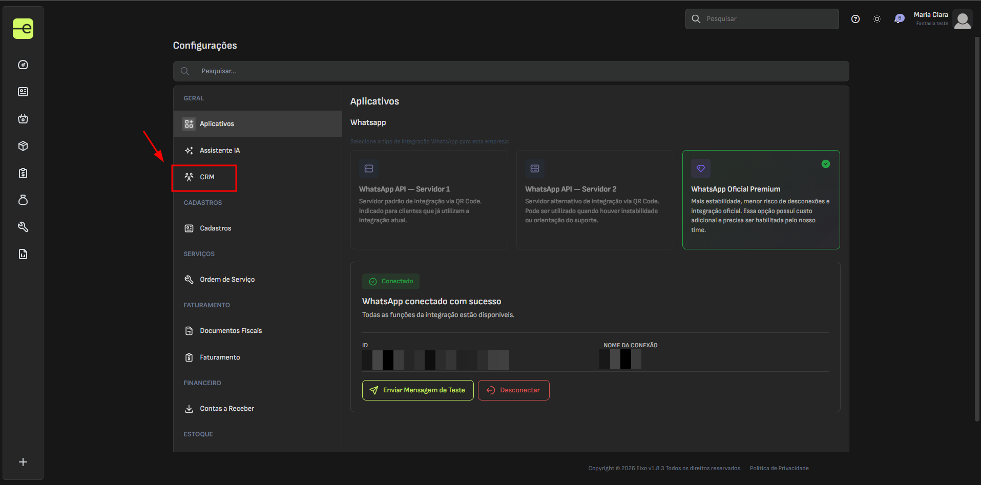
Task: Click the page vertical scrollbar
Action: pyautogui.click(x=977, y=229)
